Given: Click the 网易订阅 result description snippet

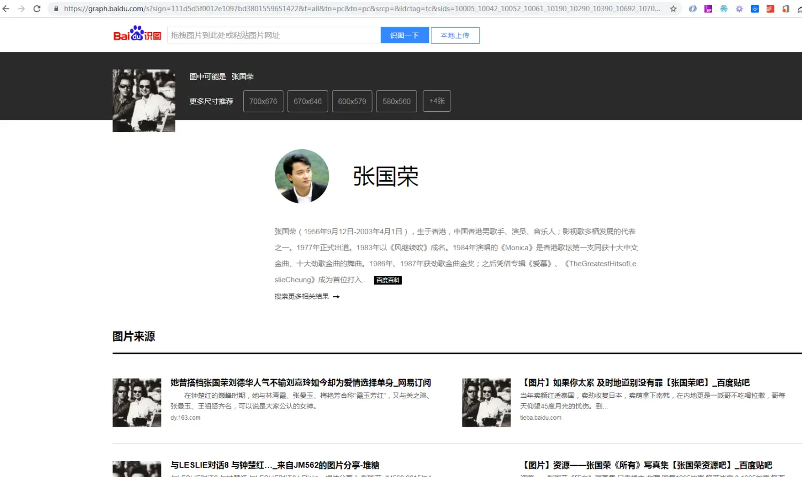Looking at the screenshot, I should (301, 401).
